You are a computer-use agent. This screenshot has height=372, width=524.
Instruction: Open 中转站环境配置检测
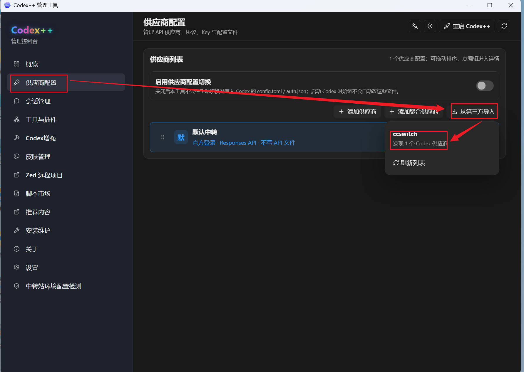tap(66, 286)
